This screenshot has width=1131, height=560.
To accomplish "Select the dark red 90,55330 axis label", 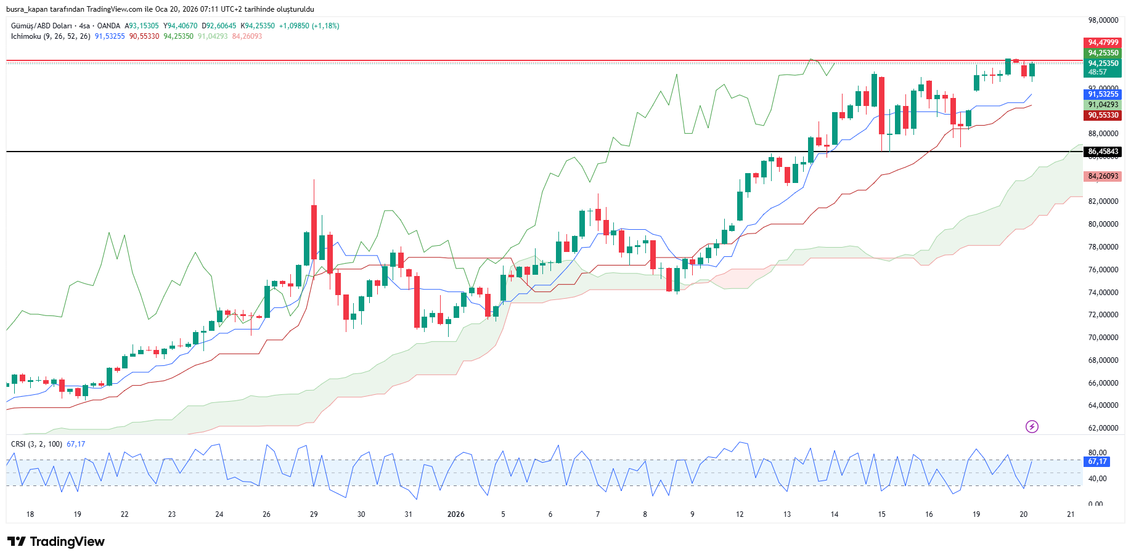I will pyautogui.click(x=1102, y=115).
